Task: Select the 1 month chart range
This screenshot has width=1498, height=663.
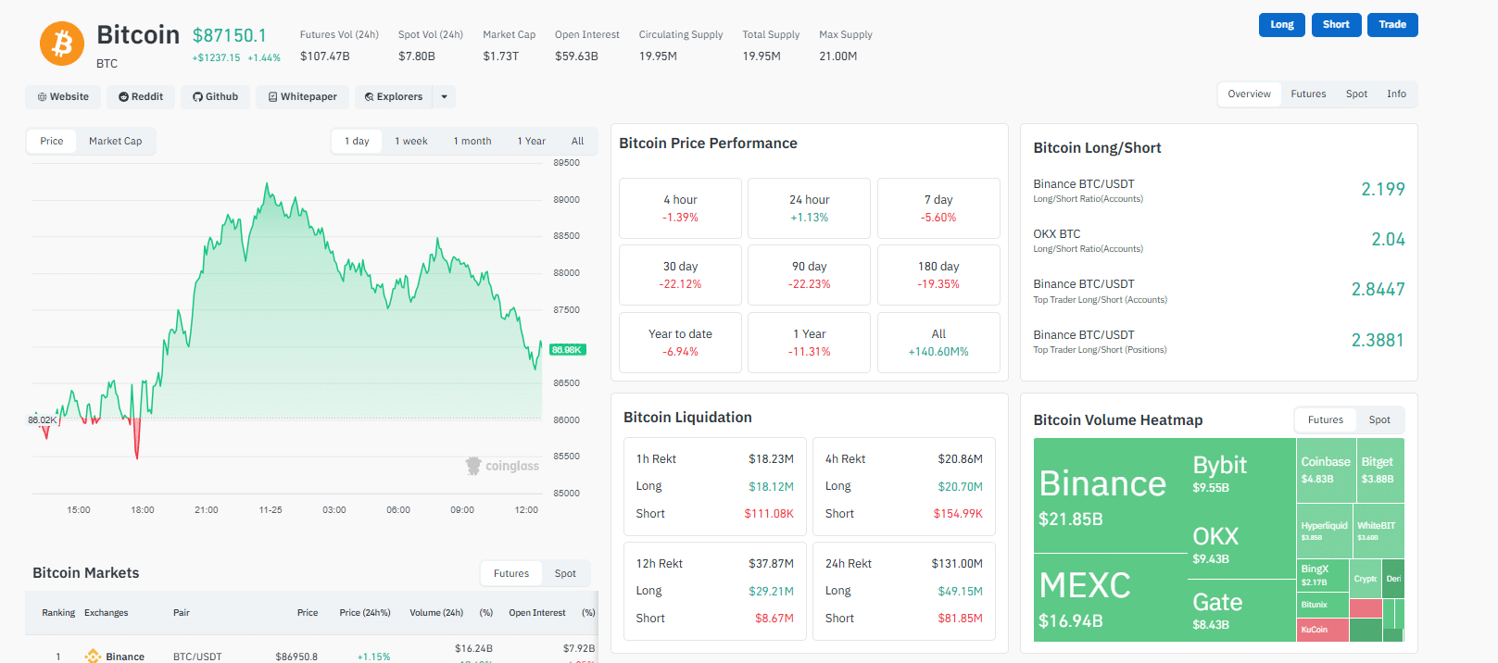Action: (x=472, y=141)
